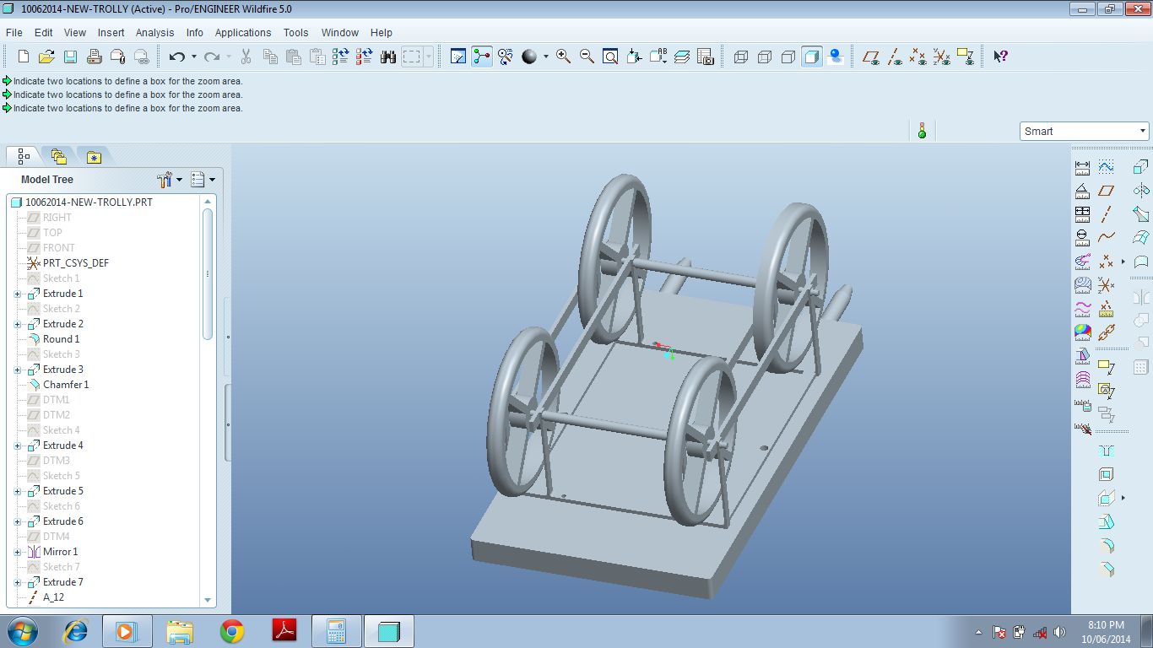The width and height of the screenshot is (1153, 648).
Task: Click the Find binoculars icon
Action: coord(388,57)
